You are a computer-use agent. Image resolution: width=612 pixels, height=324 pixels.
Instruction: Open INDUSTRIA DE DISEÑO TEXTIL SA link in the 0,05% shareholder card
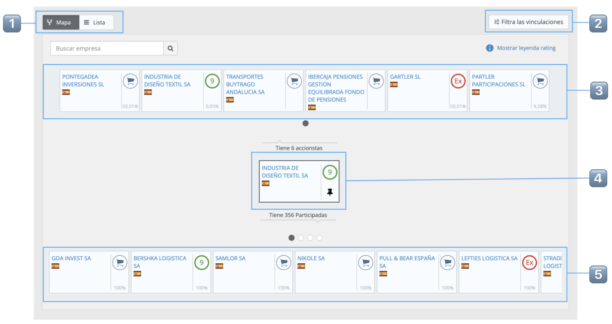167,80
